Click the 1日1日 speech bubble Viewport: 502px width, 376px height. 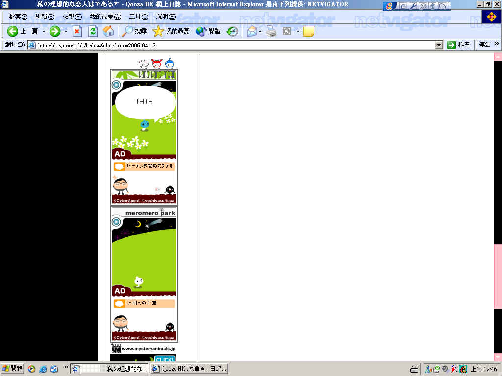point(145,102)
